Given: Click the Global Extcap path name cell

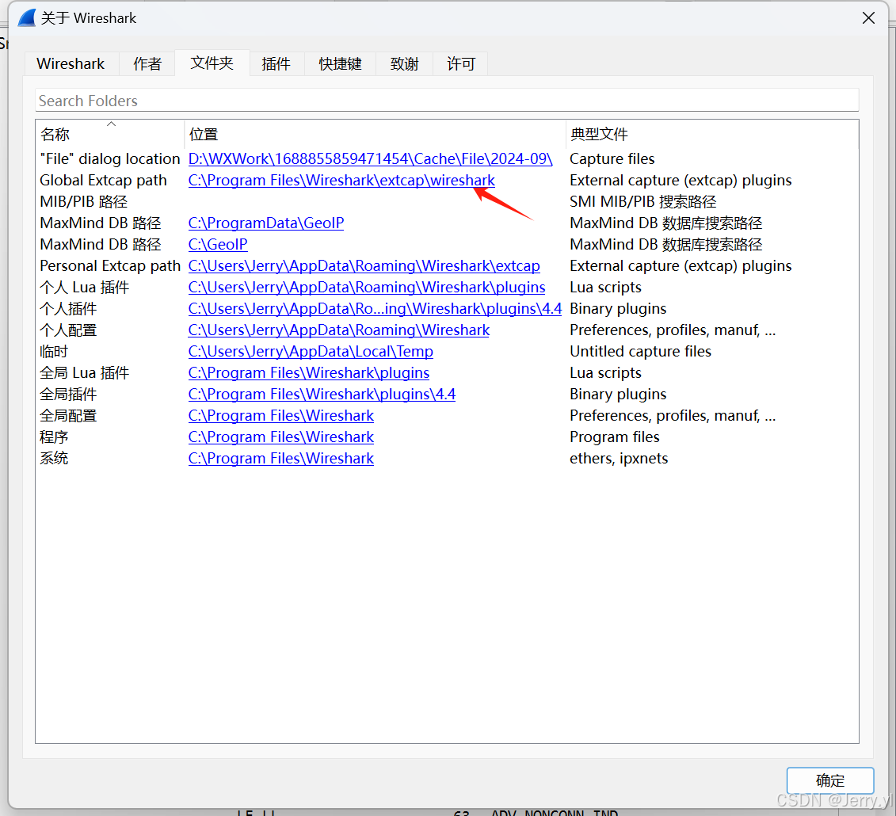Looking at the screenshot, I should pyautogui.click(x=104, y=181).
